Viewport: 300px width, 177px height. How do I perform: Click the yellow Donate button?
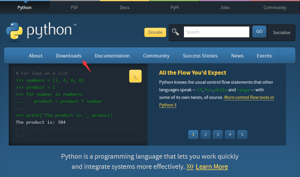coord(155,32)
